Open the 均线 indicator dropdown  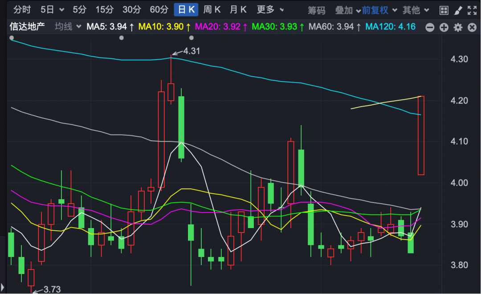point(68,27)
